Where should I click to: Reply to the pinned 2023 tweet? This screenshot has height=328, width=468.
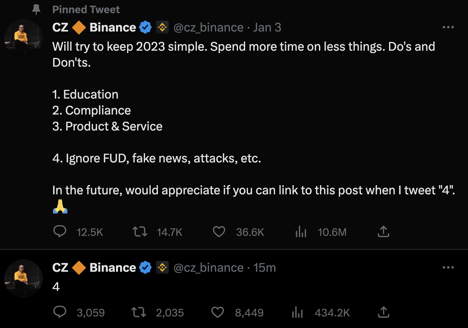tap(60, 232)
